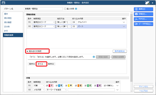Open the 付箋 search item dropdown
The height and width of the screenshot is (95, 156).
(x=39, y=85)
